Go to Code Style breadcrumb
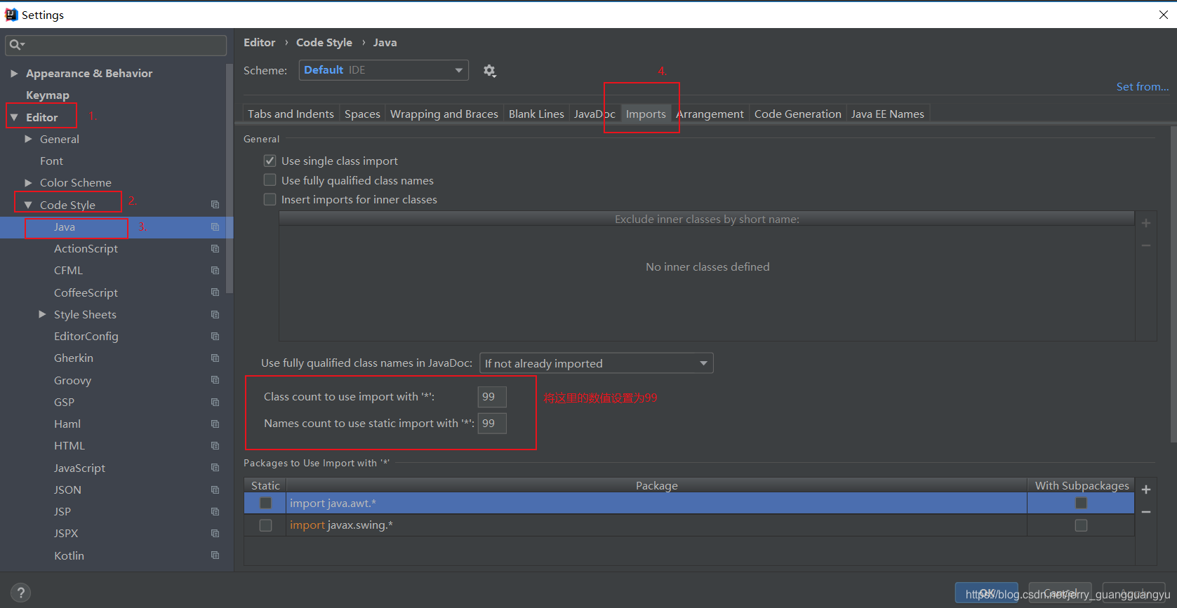1177x608 pixels. coord(324,42)
